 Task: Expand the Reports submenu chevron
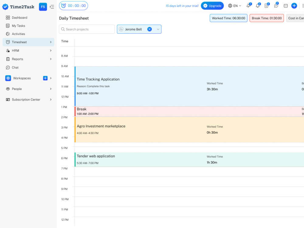click(x=51, y=59)
